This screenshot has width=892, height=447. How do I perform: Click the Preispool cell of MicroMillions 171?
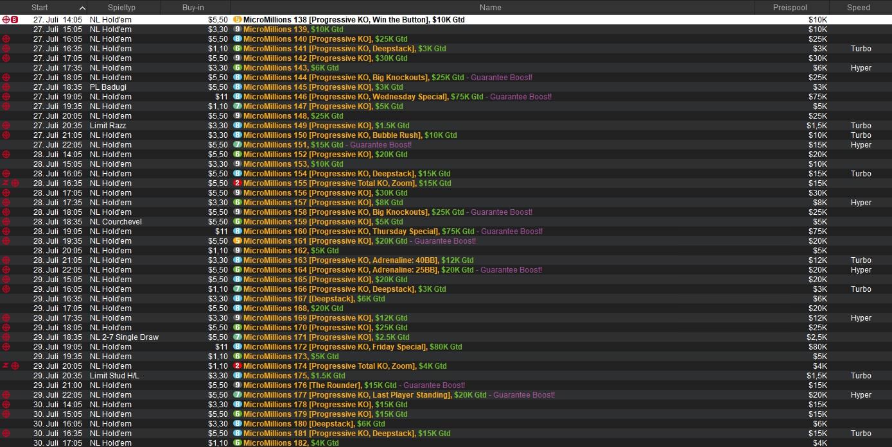coord(817,337)
